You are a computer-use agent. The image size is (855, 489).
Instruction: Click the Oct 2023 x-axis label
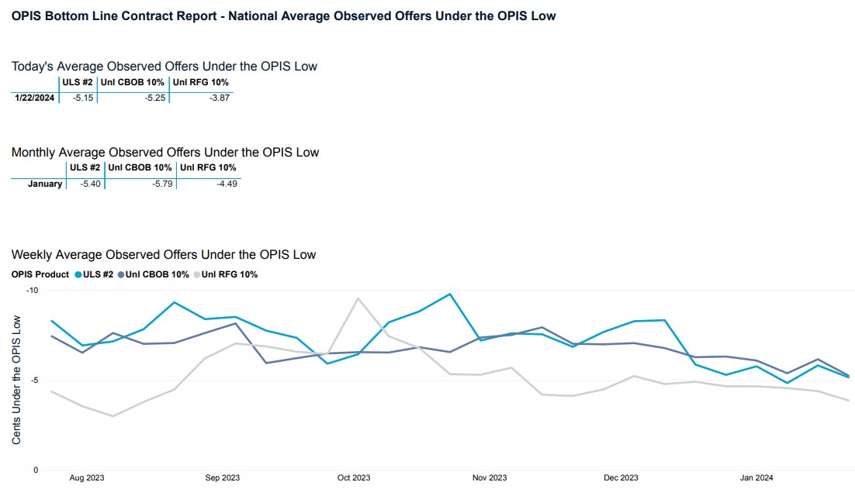coord(354,478)
